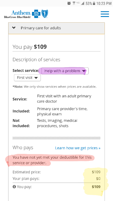Open Learn how we get prices link

point(78,148)
